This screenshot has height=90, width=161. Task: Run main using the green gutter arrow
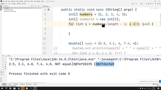[49, 9]
